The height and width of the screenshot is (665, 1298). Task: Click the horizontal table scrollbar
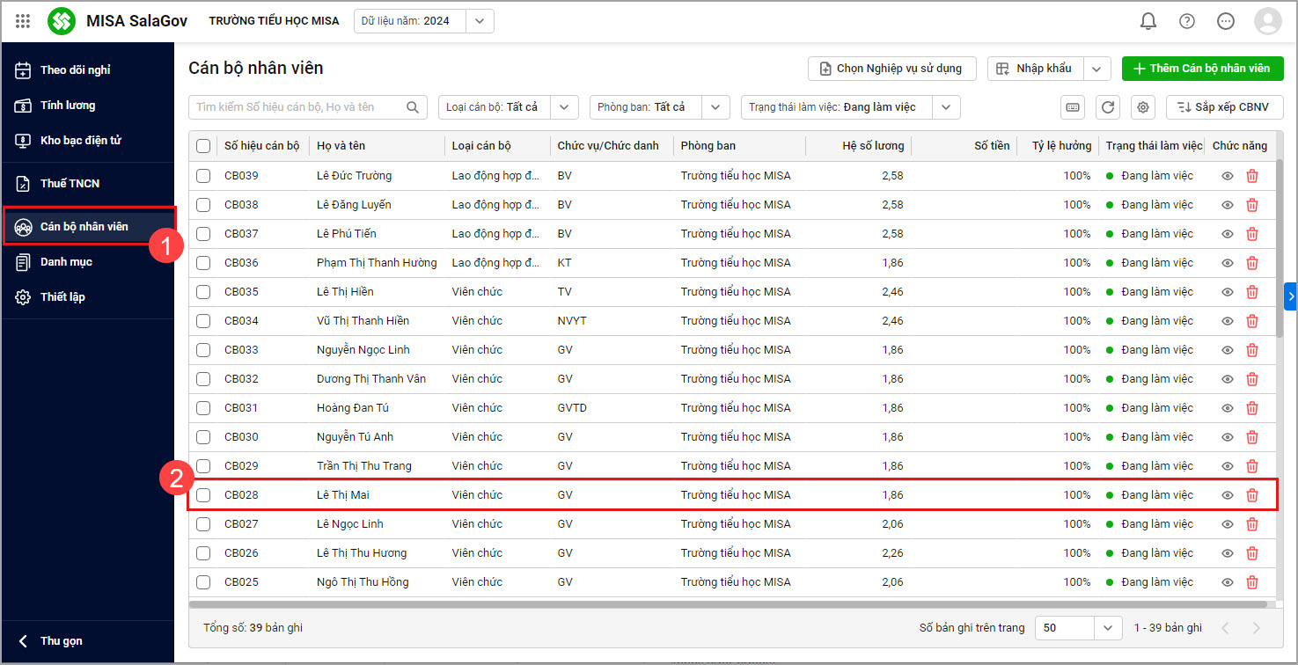pos(729,604)
